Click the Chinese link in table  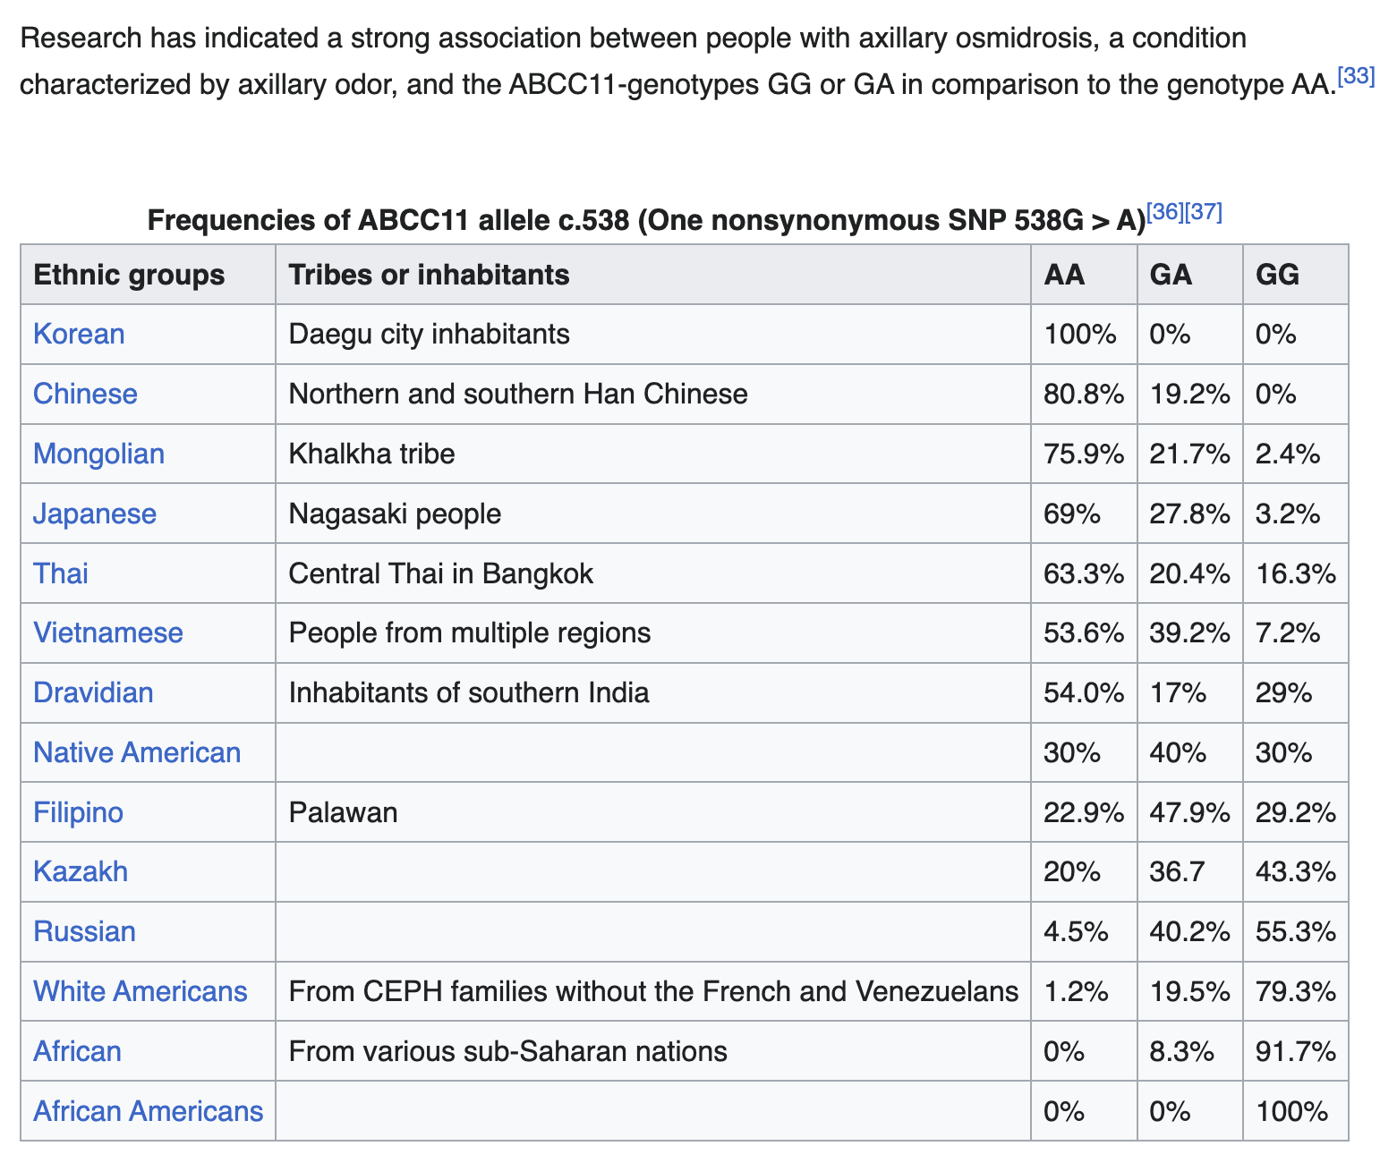tap(85, 394)
